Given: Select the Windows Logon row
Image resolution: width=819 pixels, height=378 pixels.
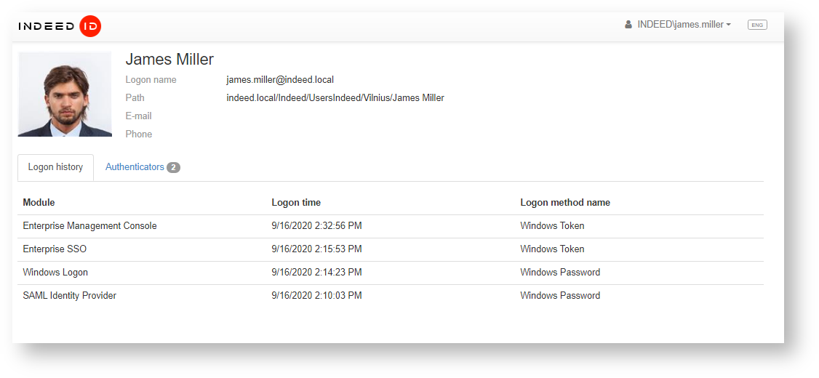Looking at the screenshot, I should click(x=55, y=273).
